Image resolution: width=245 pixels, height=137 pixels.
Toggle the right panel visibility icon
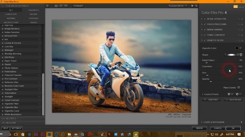tap(196, 6)
